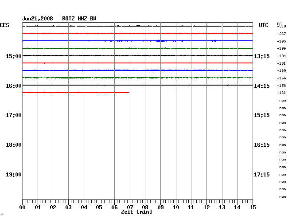Select minute label 01 on time axis
The height and width of the screenshot is (219, 288).
coord(38,207)
